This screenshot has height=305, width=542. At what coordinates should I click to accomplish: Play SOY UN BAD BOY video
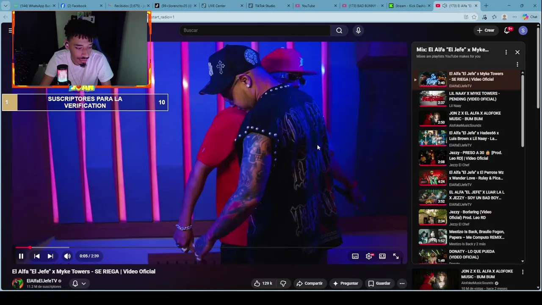pos(466,198)
